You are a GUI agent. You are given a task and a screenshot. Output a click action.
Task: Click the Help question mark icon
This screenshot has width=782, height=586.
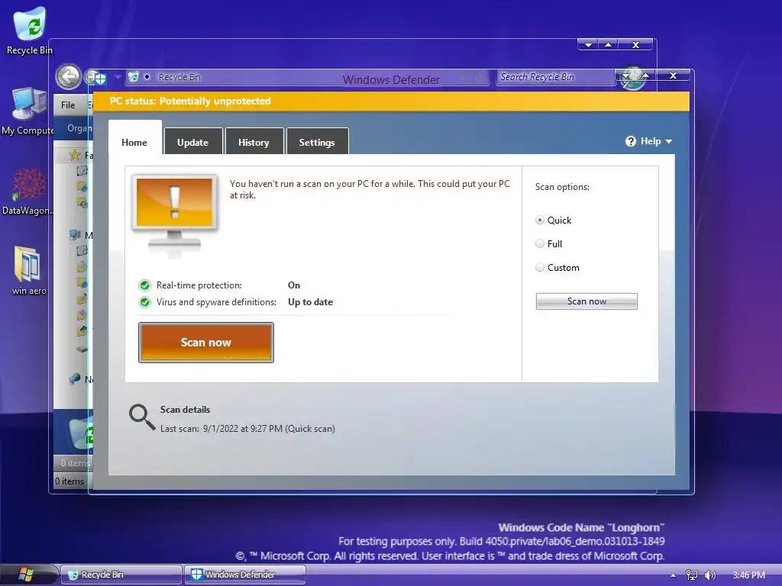click(x=631, y=141)
